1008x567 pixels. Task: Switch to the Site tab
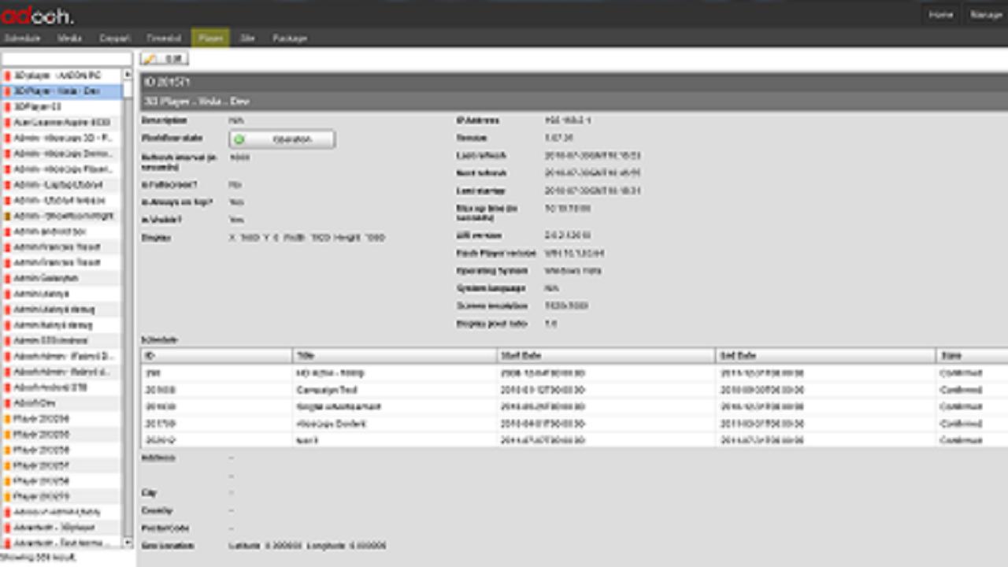point(247,38)
